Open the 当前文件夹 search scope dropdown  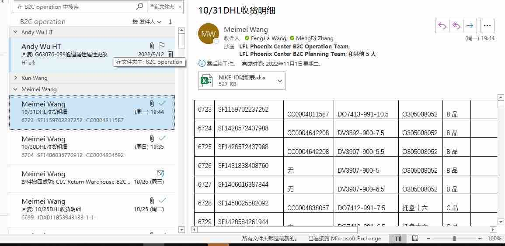click(165, 7)
